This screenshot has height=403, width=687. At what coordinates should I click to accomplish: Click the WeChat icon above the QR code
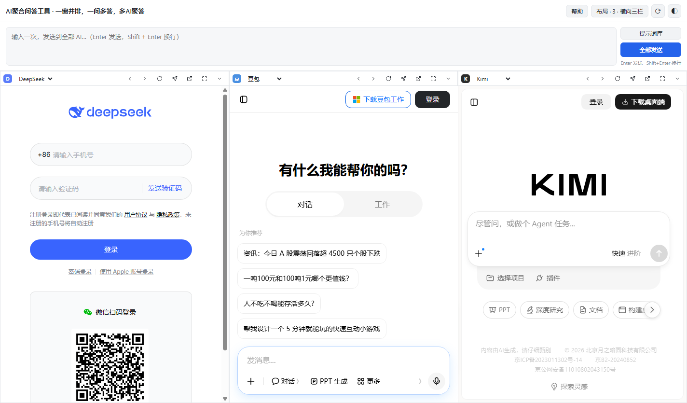(x=88, y=312)
